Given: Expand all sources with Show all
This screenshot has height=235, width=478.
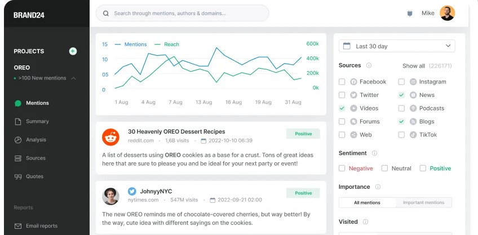Looking at the screenshot, I should click(x=413, y=66).
